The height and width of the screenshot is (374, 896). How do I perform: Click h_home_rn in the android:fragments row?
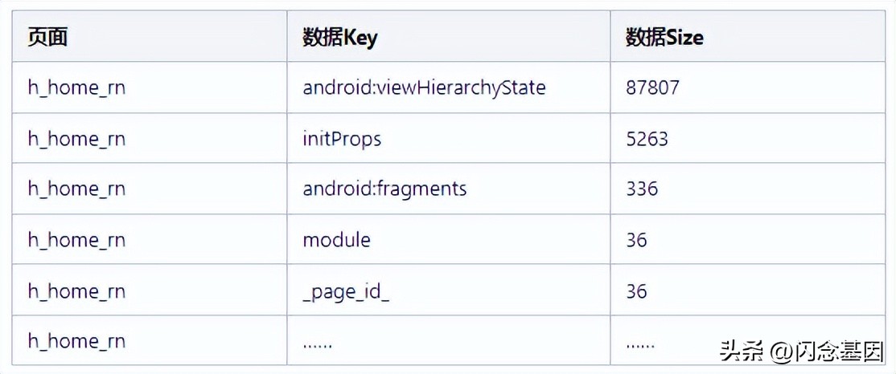pos(76,189)
